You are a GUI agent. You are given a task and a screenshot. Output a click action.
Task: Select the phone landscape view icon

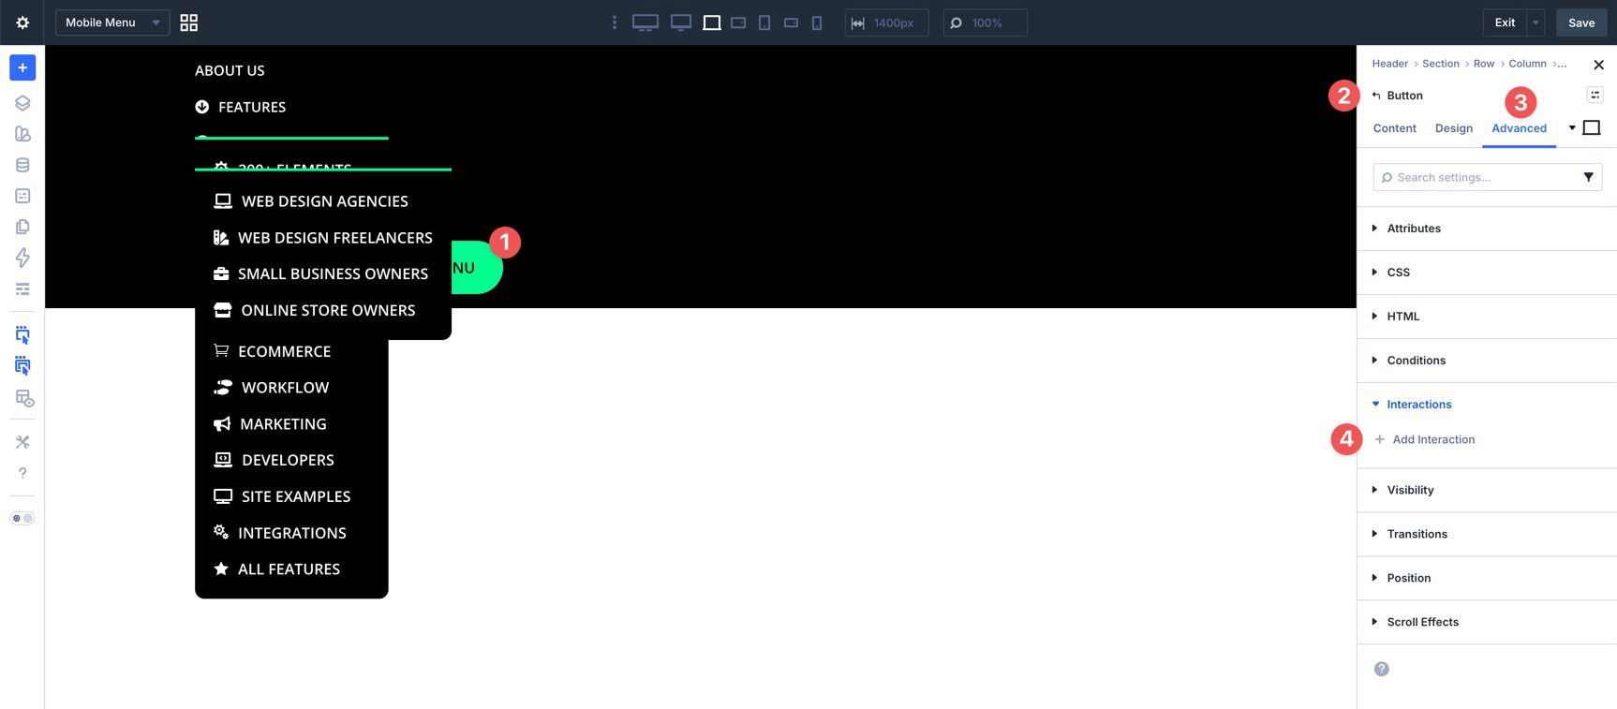coord(791,22)
